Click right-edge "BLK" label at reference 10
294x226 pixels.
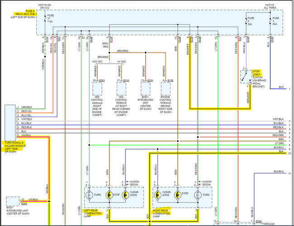pyautogui.click(x=281, y=151)
